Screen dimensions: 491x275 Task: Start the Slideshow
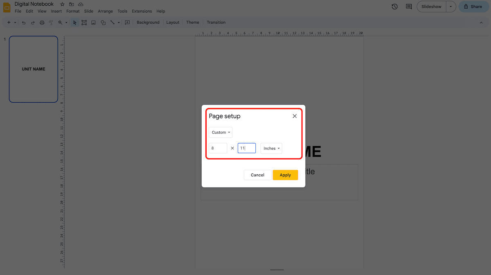coord(432,7)
